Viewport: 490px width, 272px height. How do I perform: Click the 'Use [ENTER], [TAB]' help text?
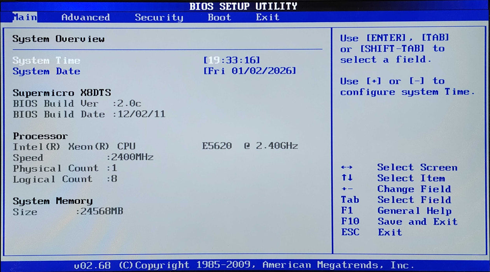(x=394, y=38)
